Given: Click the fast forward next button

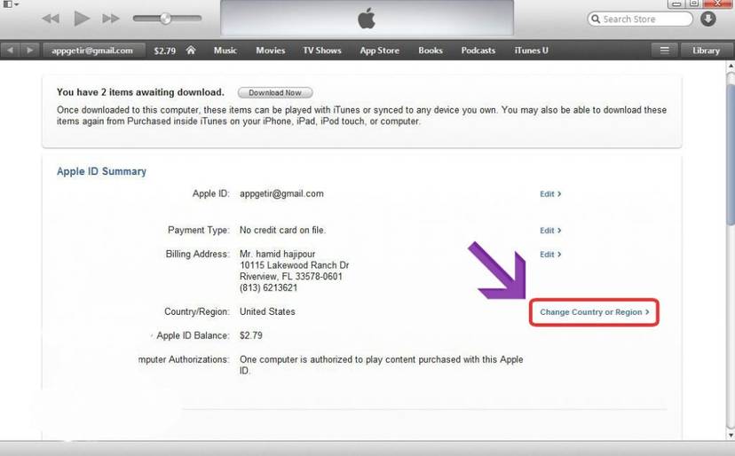Looking at the screenshot, I should tap(111, 19).
